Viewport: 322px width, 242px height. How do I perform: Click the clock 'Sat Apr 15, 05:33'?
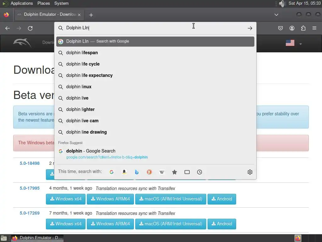[x=304, y=3]
